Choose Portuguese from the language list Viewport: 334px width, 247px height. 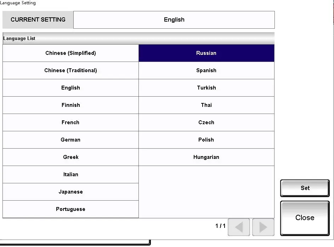click(70, 209)
